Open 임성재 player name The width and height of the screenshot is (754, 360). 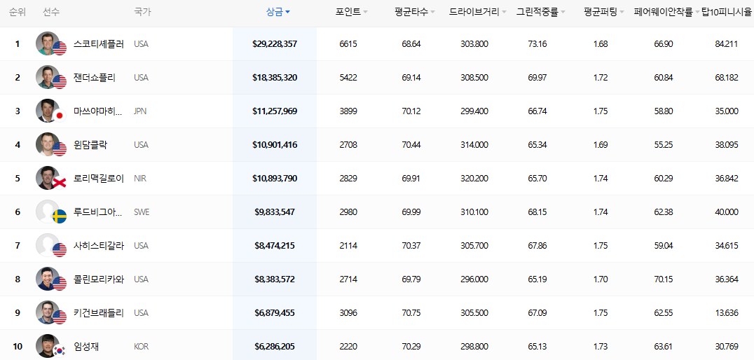pyautogui.click(x=86, y=347)
